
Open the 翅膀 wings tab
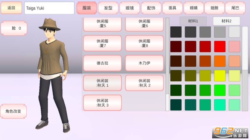point(214,8)
